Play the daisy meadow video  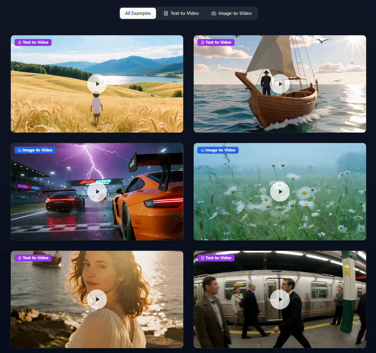click(280, 191)
